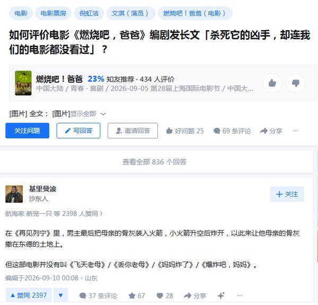Click the sparkle icon in answer actions
The width and height of the screenshot is (318, 305).
tap(221, 295)
